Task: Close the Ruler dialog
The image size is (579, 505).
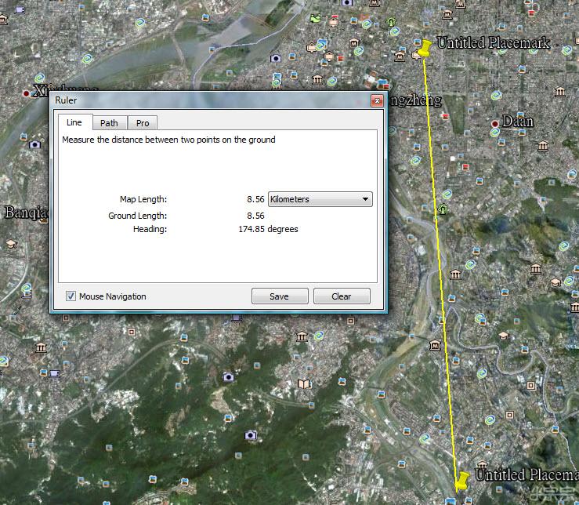Action: [377, 100]
